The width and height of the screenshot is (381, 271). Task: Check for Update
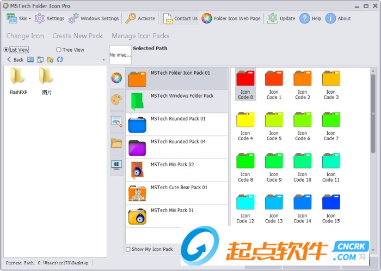coord(281,19)
